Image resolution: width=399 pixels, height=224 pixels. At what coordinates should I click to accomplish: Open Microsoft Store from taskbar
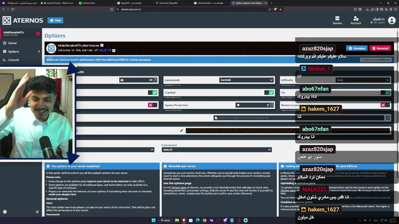pyautogui.click(x=190, y=220)
